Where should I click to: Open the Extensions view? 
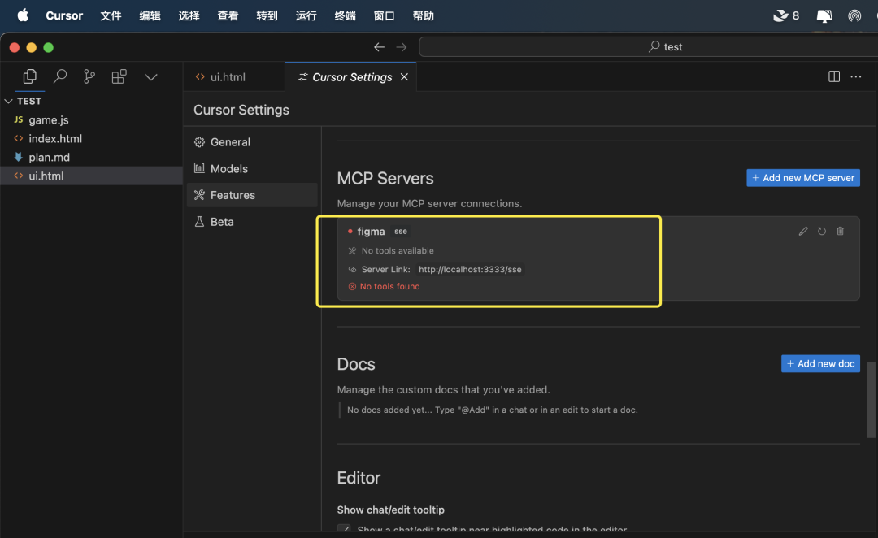click(120, 76)
